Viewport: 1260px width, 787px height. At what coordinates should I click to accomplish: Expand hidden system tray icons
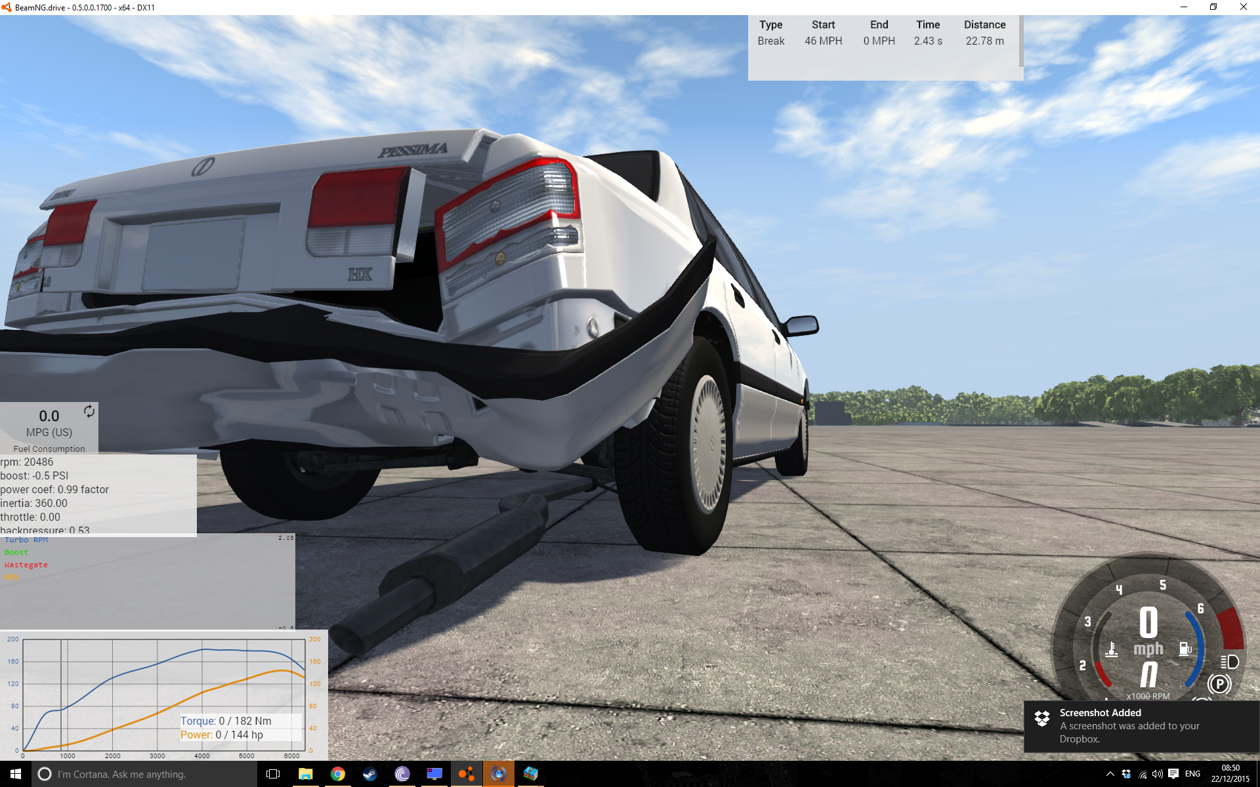pos(1110,774)
